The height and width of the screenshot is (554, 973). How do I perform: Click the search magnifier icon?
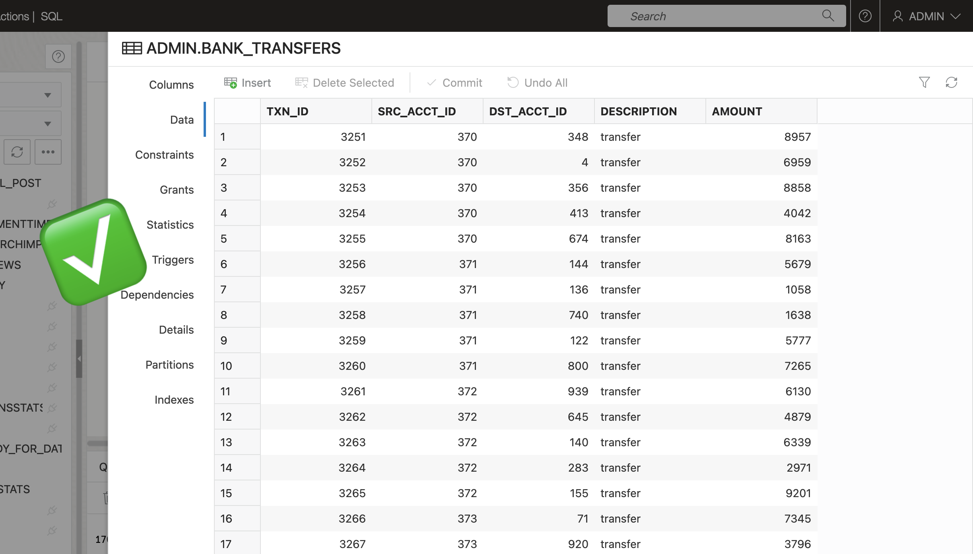[x=828, y=16]
